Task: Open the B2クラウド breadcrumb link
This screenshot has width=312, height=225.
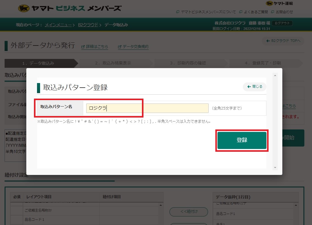Action: tap(88, 25)
